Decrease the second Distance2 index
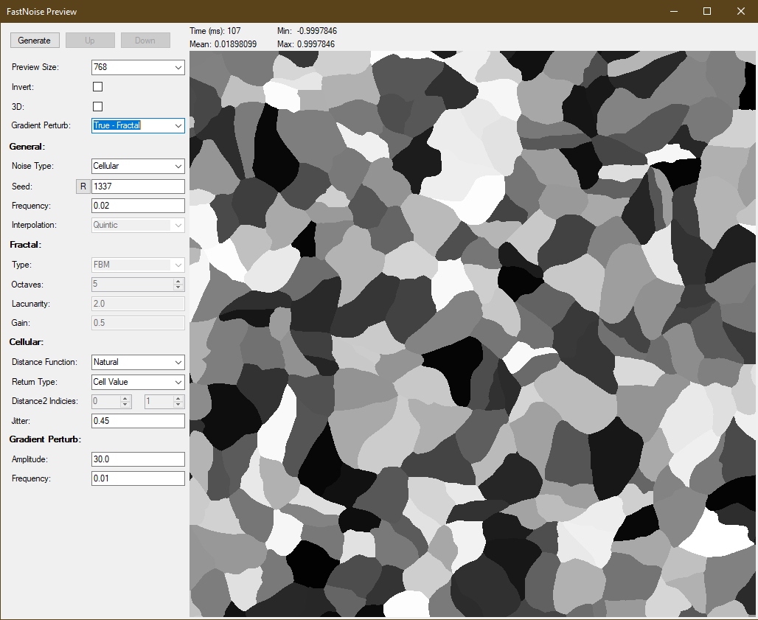Screen dimensions: 758x620 pyautogui.click(x=178, y=404)
